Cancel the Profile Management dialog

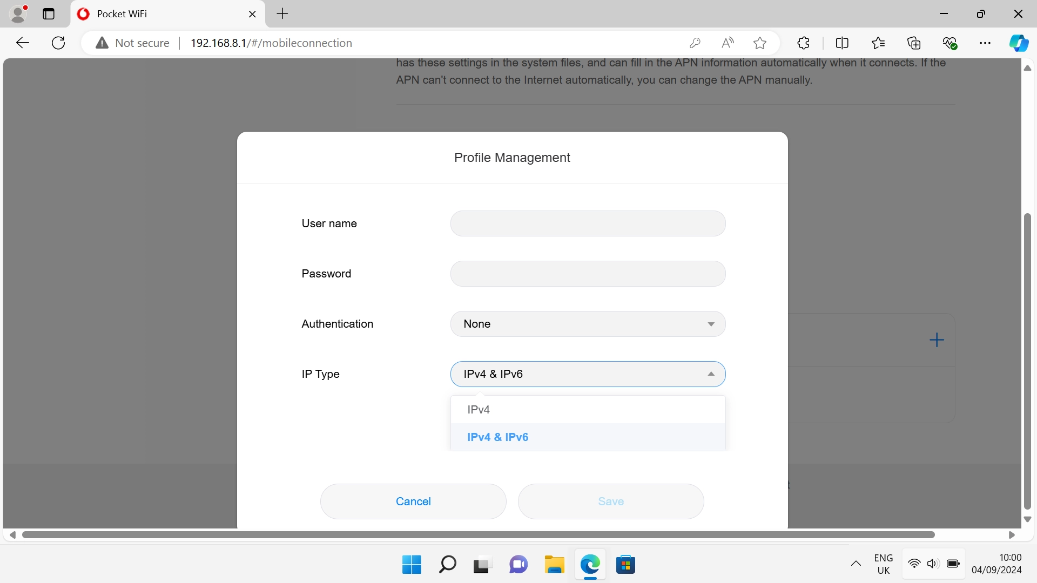[x=413, y=501]
